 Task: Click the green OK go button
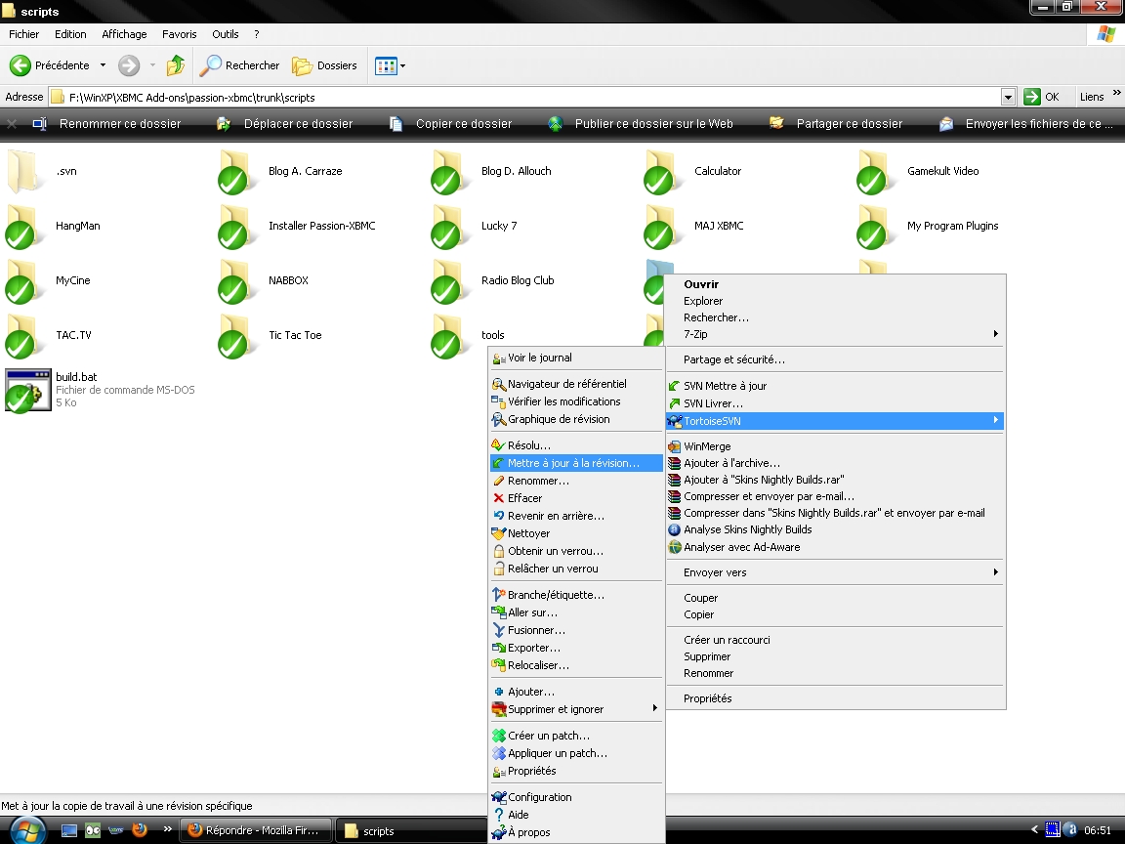pyautogui.click(x=1042, y=97)
